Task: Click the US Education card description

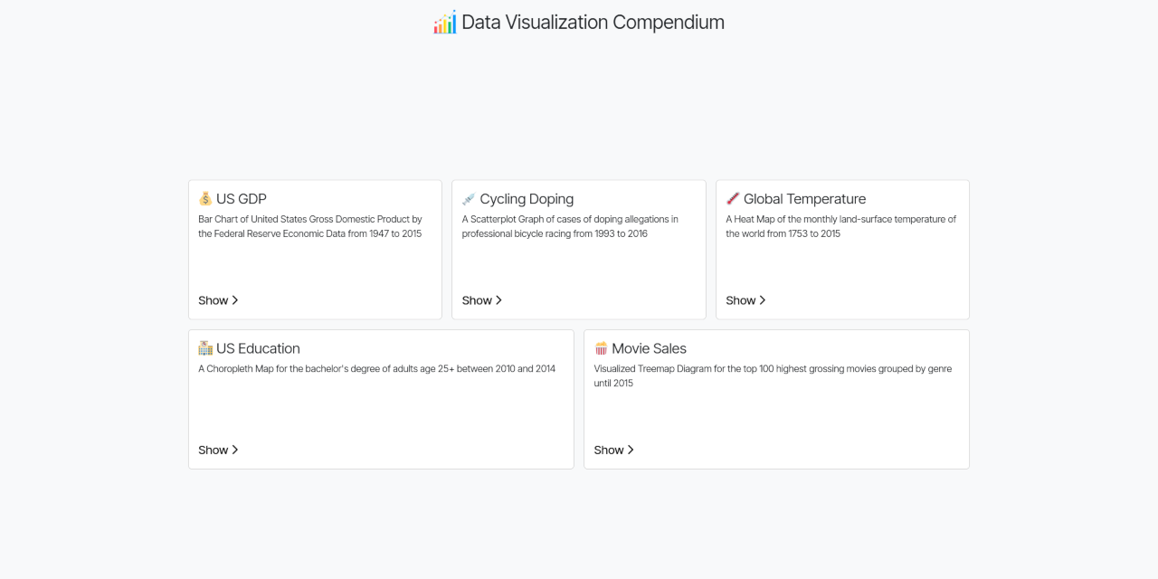Action: 376,368
